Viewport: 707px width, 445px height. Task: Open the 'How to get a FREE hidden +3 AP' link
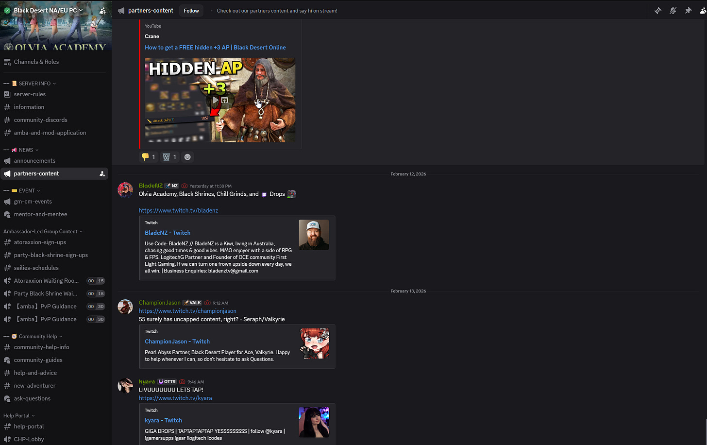coord(215,48)
